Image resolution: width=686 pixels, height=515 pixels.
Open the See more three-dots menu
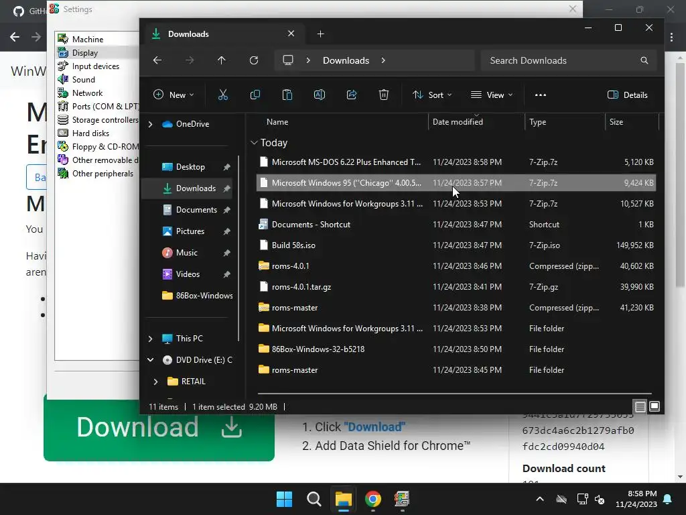coord(541,95)
